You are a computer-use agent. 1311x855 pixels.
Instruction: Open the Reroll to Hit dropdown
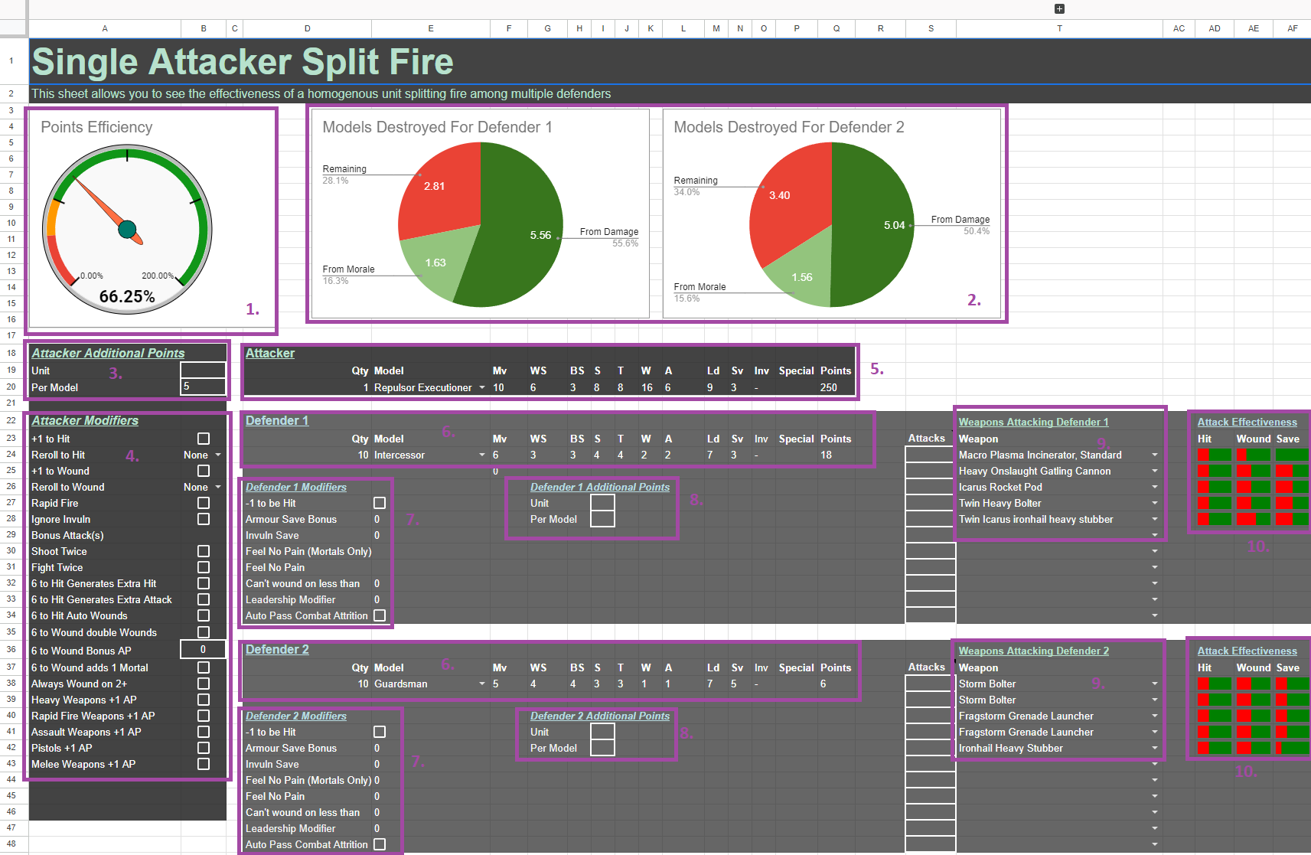[x=218, y=455]
